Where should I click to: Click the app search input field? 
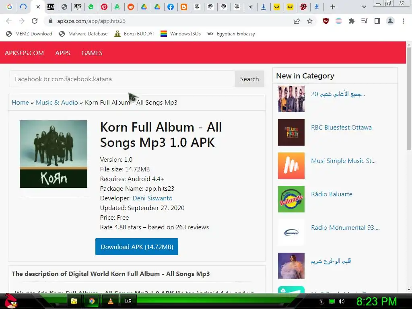tap(122, 79)
